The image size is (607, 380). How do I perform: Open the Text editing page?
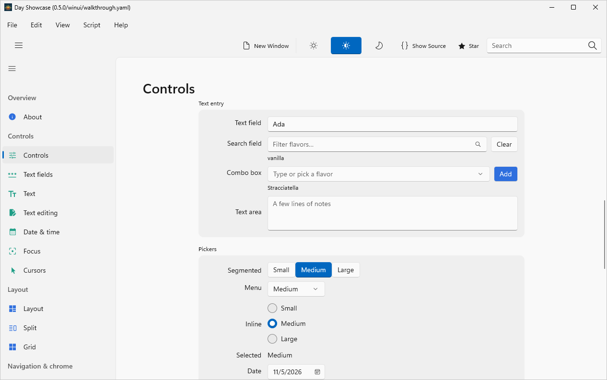click(x=58, y=213)
